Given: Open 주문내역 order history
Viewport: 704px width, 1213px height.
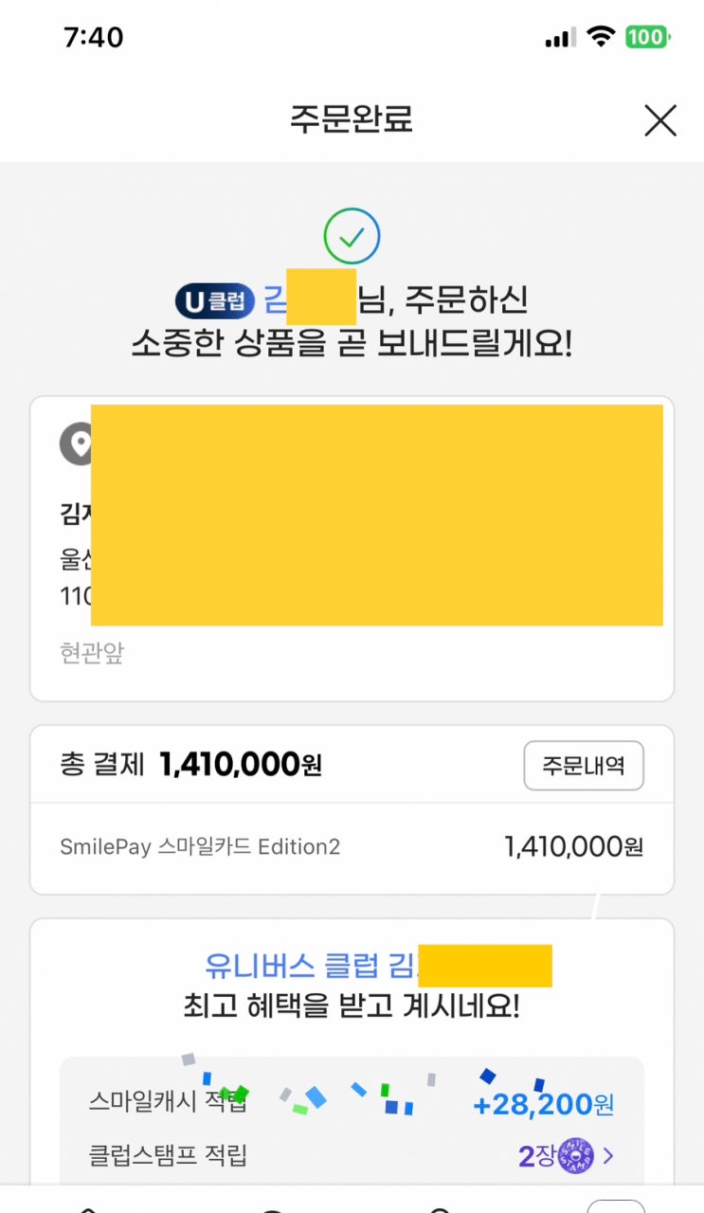Looking at the screenshot, I should pyautogui.click(x=583, y=766).
